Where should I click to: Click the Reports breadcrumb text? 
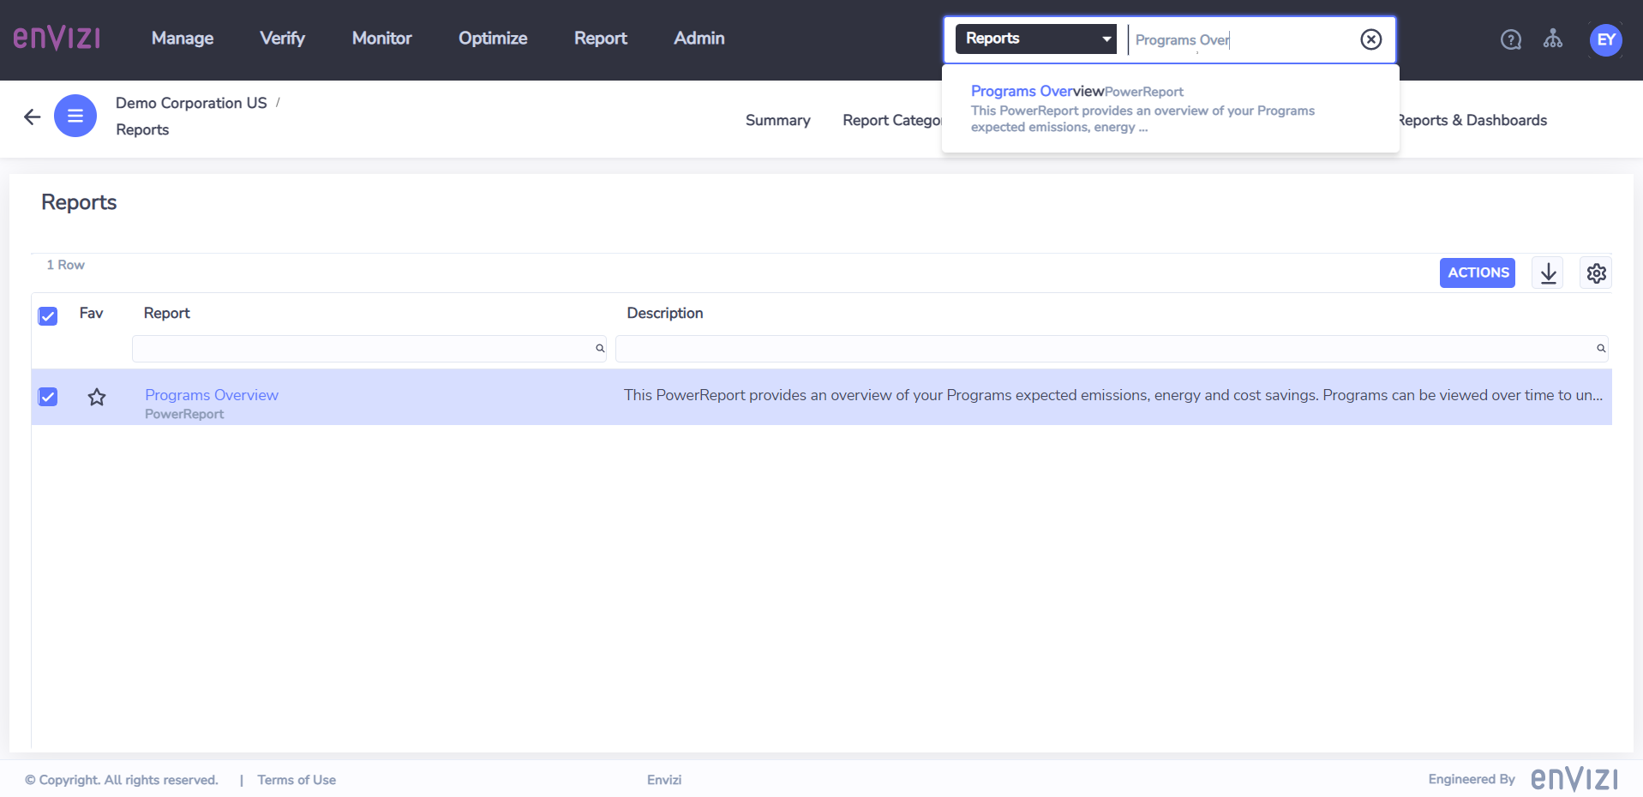click(x=142, y=129)
